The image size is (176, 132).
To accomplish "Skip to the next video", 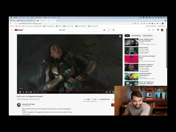I will click(23, 92).
